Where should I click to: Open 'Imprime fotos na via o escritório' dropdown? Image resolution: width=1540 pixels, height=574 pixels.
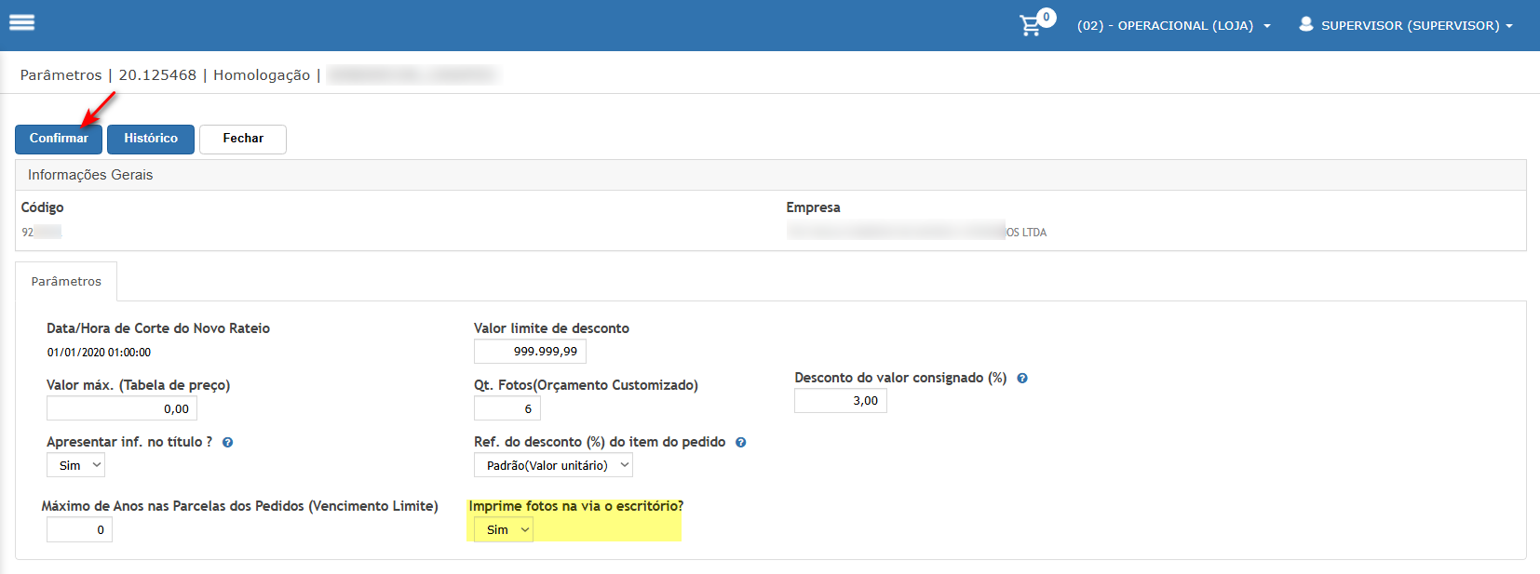(503, 530)
